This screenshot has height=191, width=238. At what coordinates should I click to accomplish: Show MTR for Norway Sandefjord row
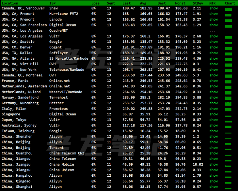click(x=214, y=97)
